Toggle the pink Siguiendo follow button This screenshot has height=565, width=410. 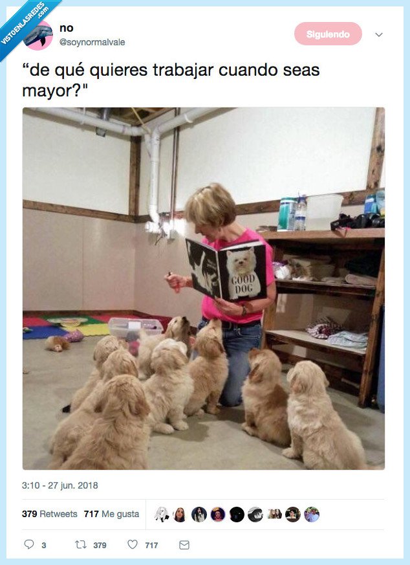click(x=328, y=34)
